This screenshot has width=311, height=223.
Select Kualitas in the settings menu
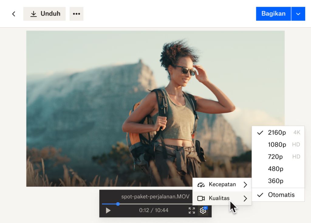219,198
